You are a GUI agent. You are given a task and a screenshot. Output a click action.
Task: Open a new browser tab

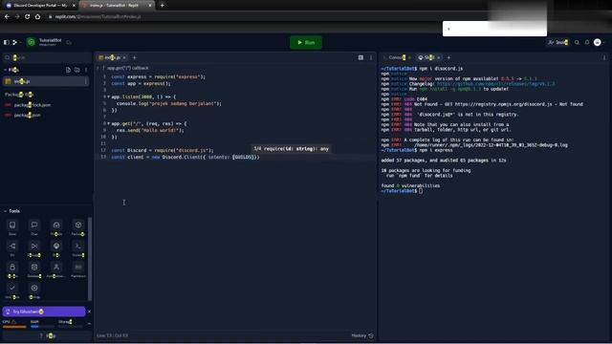coord(162,6)
